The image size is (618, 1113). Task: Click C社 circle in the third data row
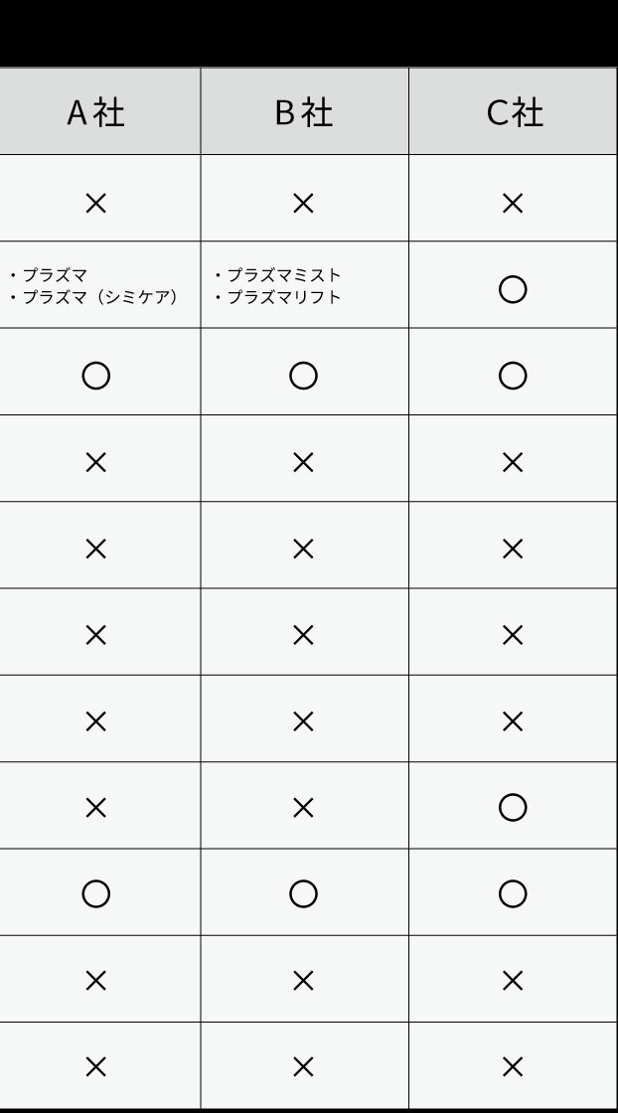click(x=513, y=376)
